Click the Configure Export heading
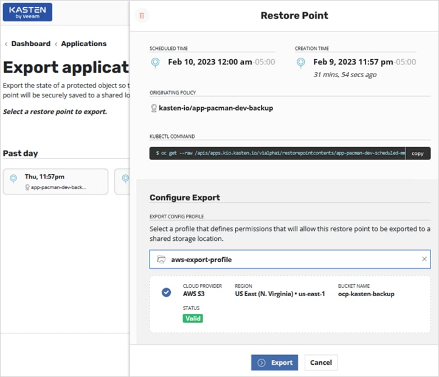The width and height of the screenshot is (439, 377). coord(185,198)
